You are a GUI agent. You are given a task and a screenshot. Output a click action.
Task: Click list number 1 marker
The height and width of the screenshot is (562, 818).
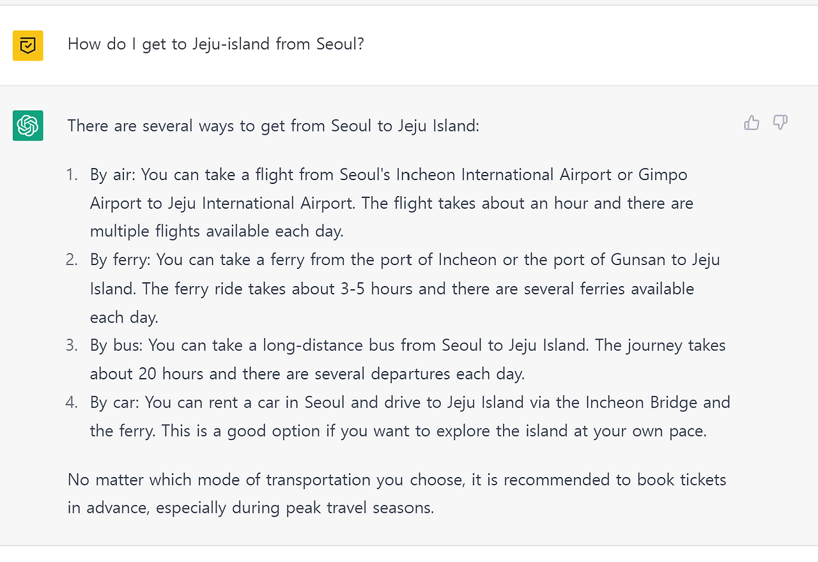[x=72, y=175]
